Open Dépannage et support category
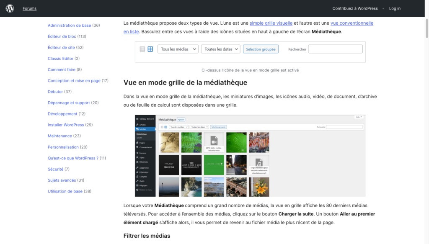 click(x=69, y=103)
